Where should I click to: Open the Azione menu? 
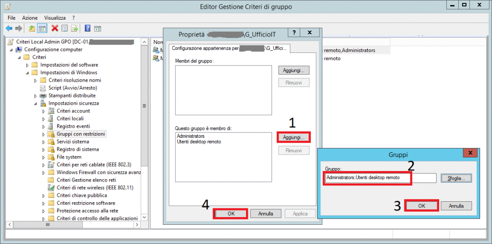[30, 18]
